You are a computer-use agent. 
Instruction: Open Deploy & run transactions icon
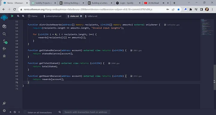4,49
